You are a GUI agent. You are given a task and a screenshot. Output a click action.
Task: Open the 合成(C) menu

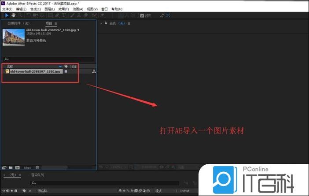click(36, 9)
